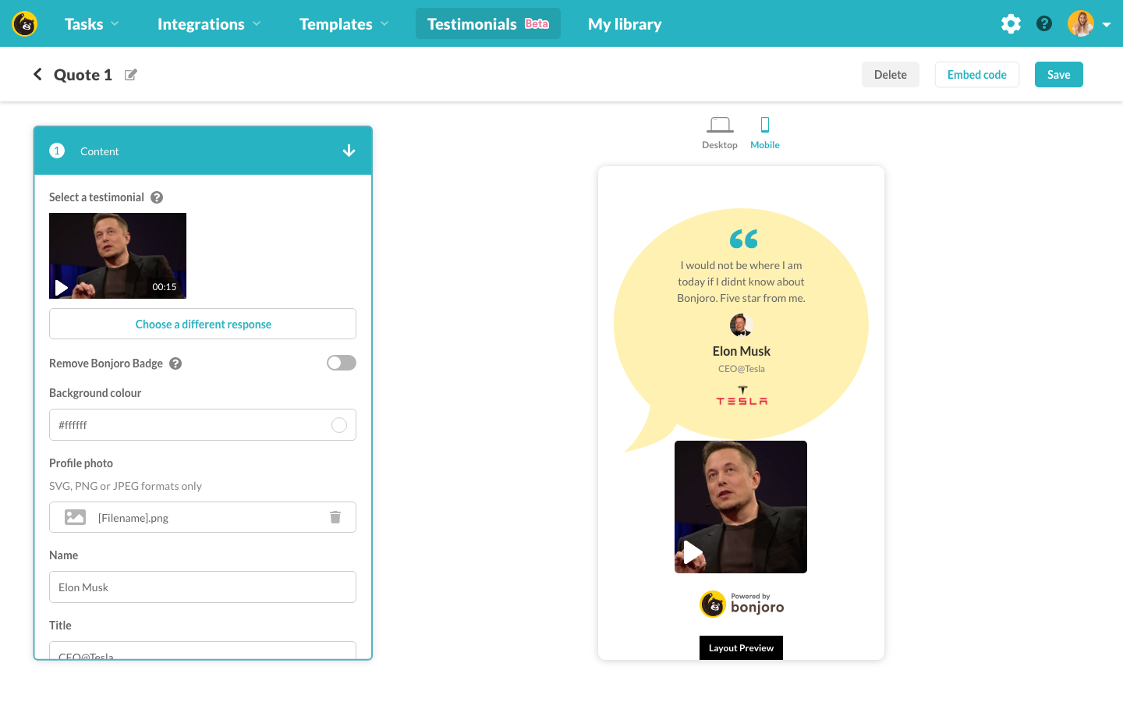Click Elon Musk's avatar in the speech bubble
This screenshot has width=1123, height=702.
coord(741,325)
